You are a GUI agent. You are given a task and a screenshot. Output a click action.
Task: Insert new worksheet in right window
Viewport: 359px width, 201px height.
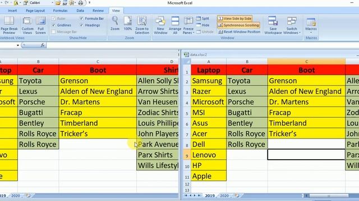(x=237, y=196)
